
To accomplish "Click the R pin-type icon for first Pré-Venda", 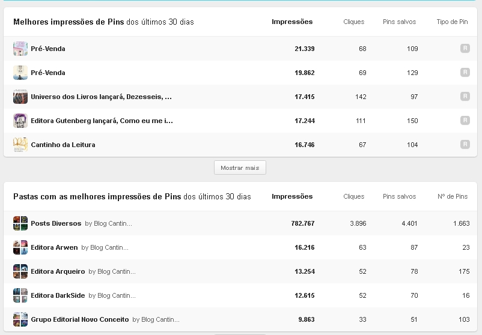I will click(465, 48).
